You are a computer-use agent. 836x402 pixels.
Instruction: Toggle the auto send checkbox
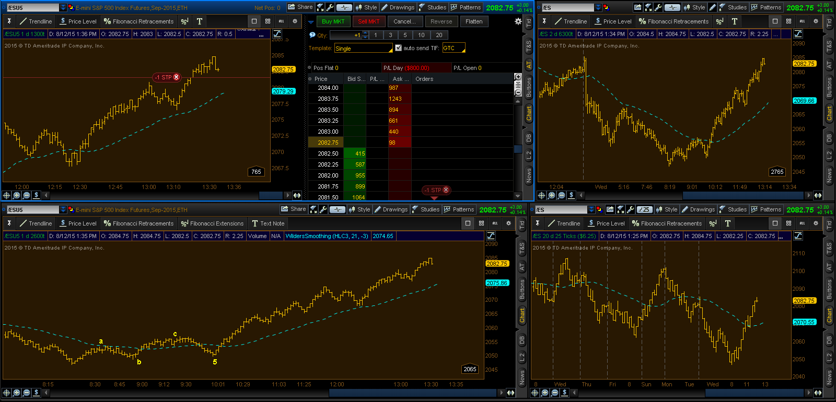point(399,48)
